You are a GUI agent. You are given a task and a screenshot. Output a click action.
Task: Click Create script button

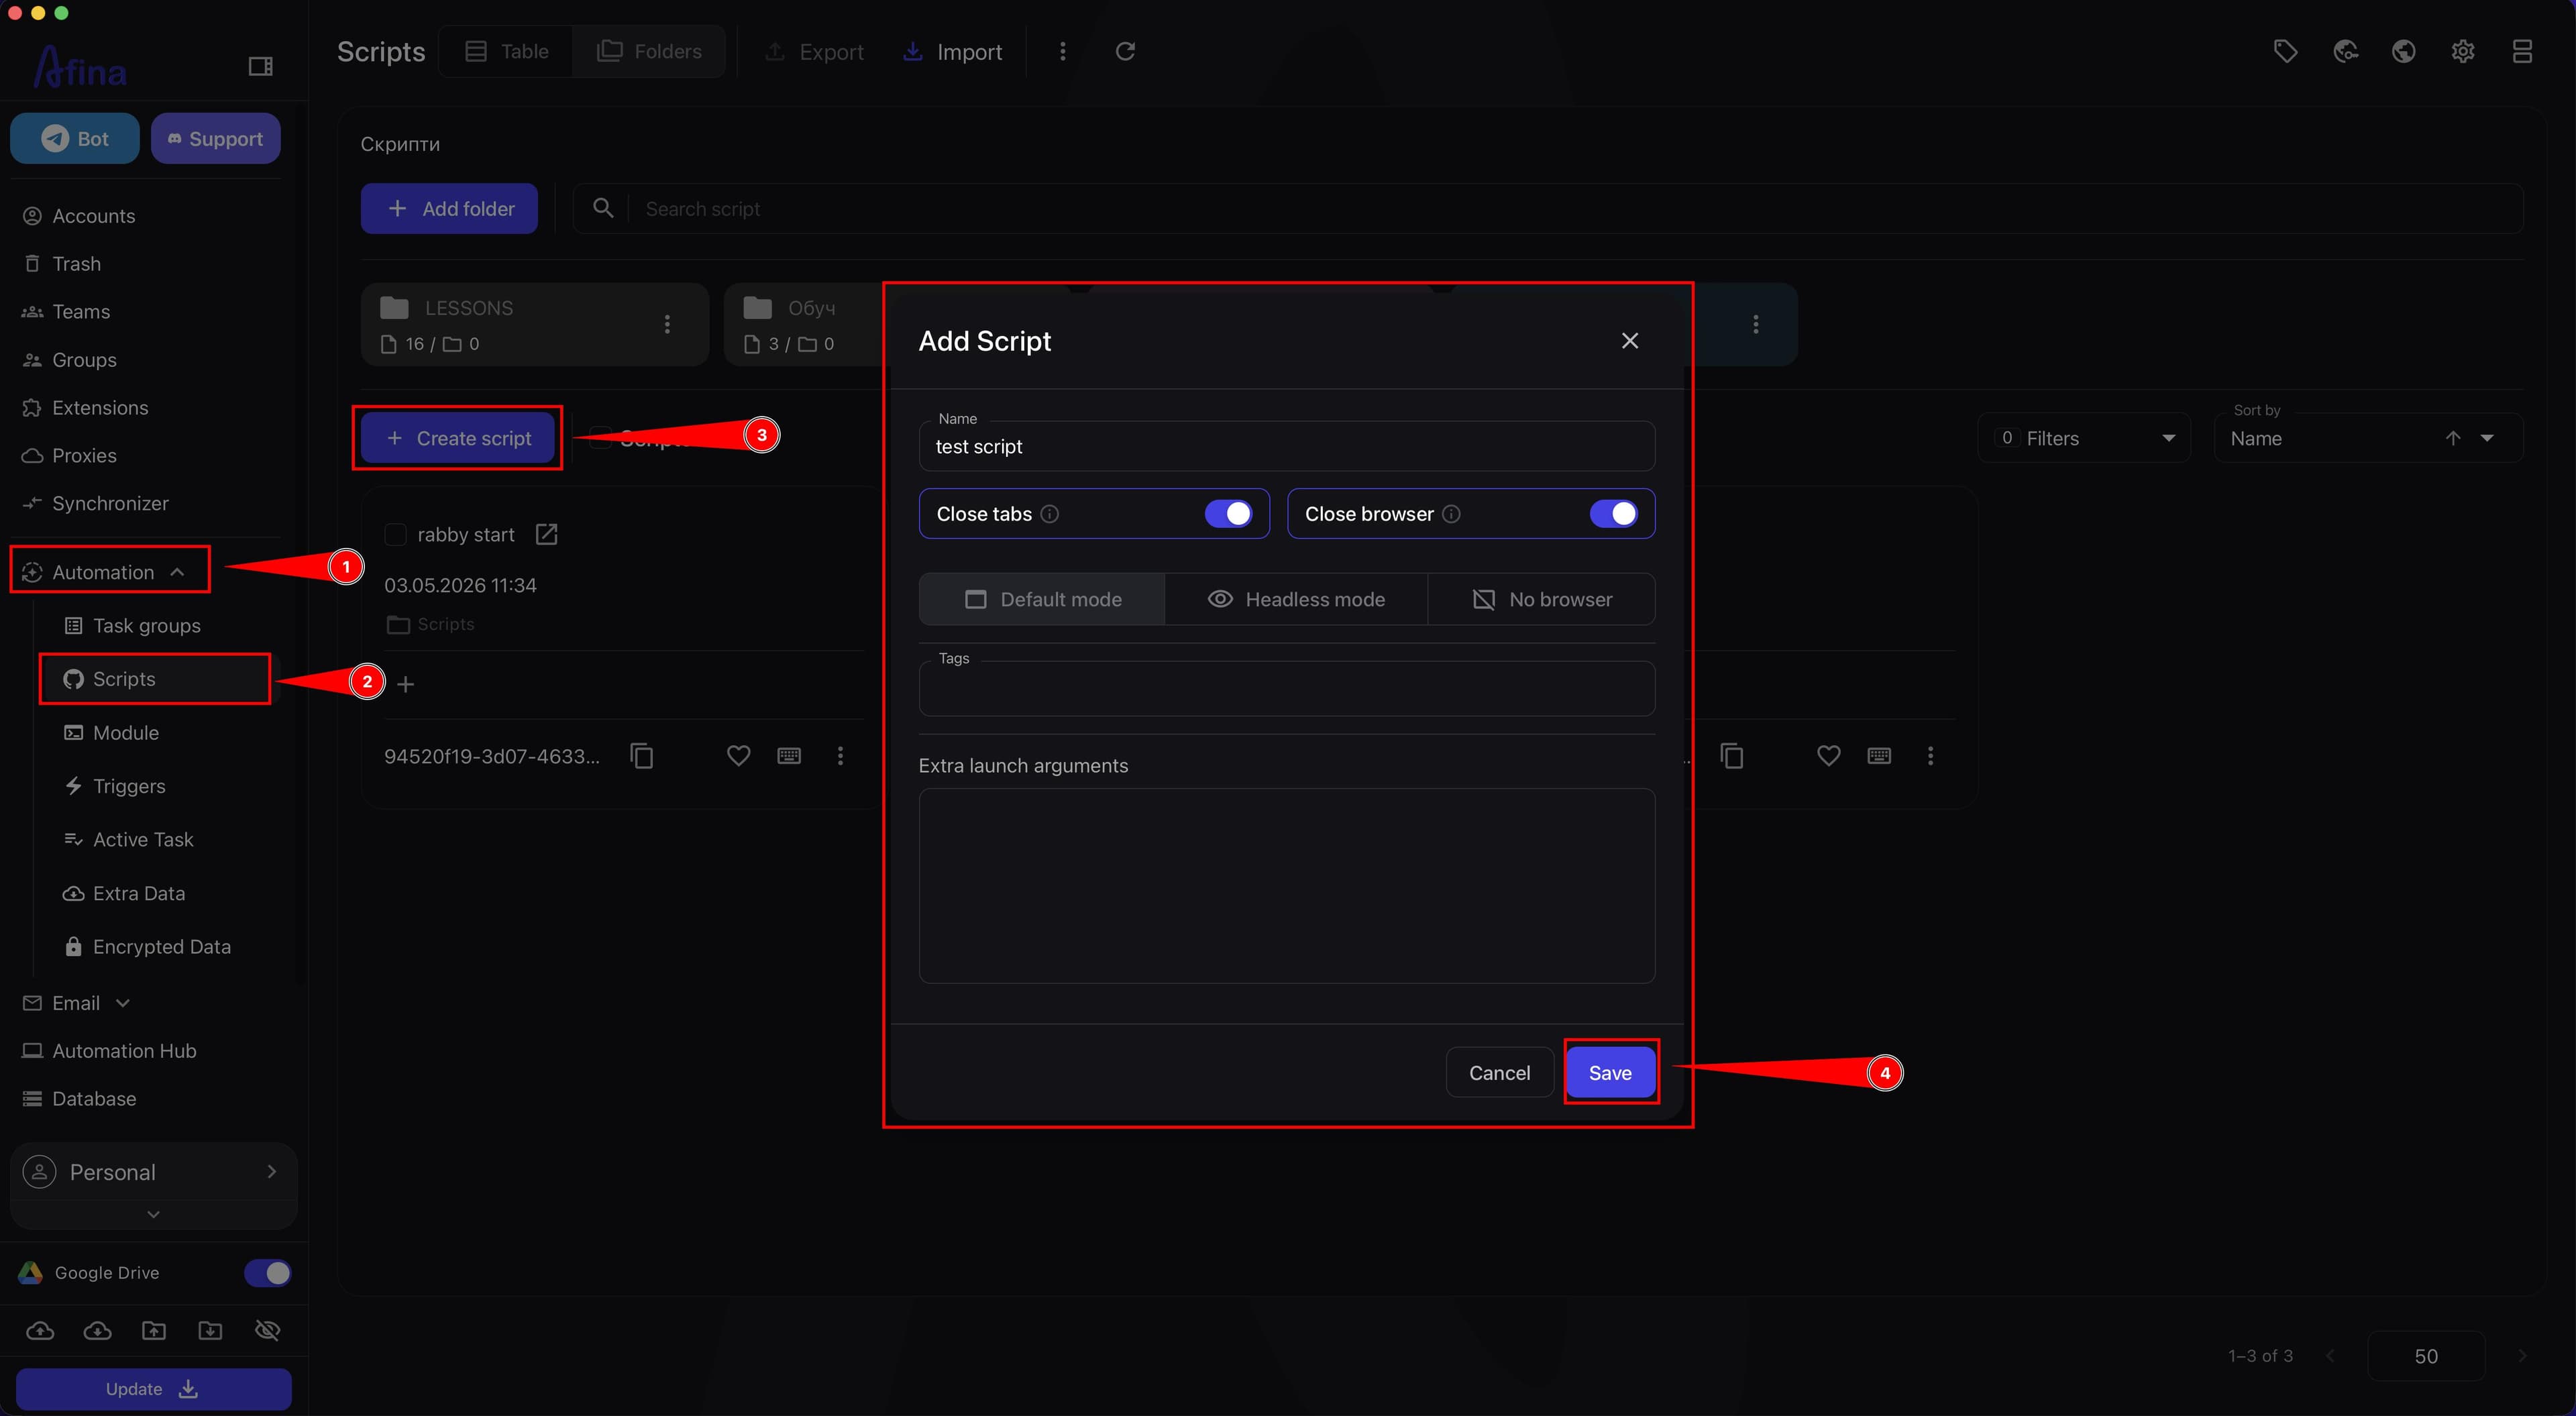coord(458,438)
